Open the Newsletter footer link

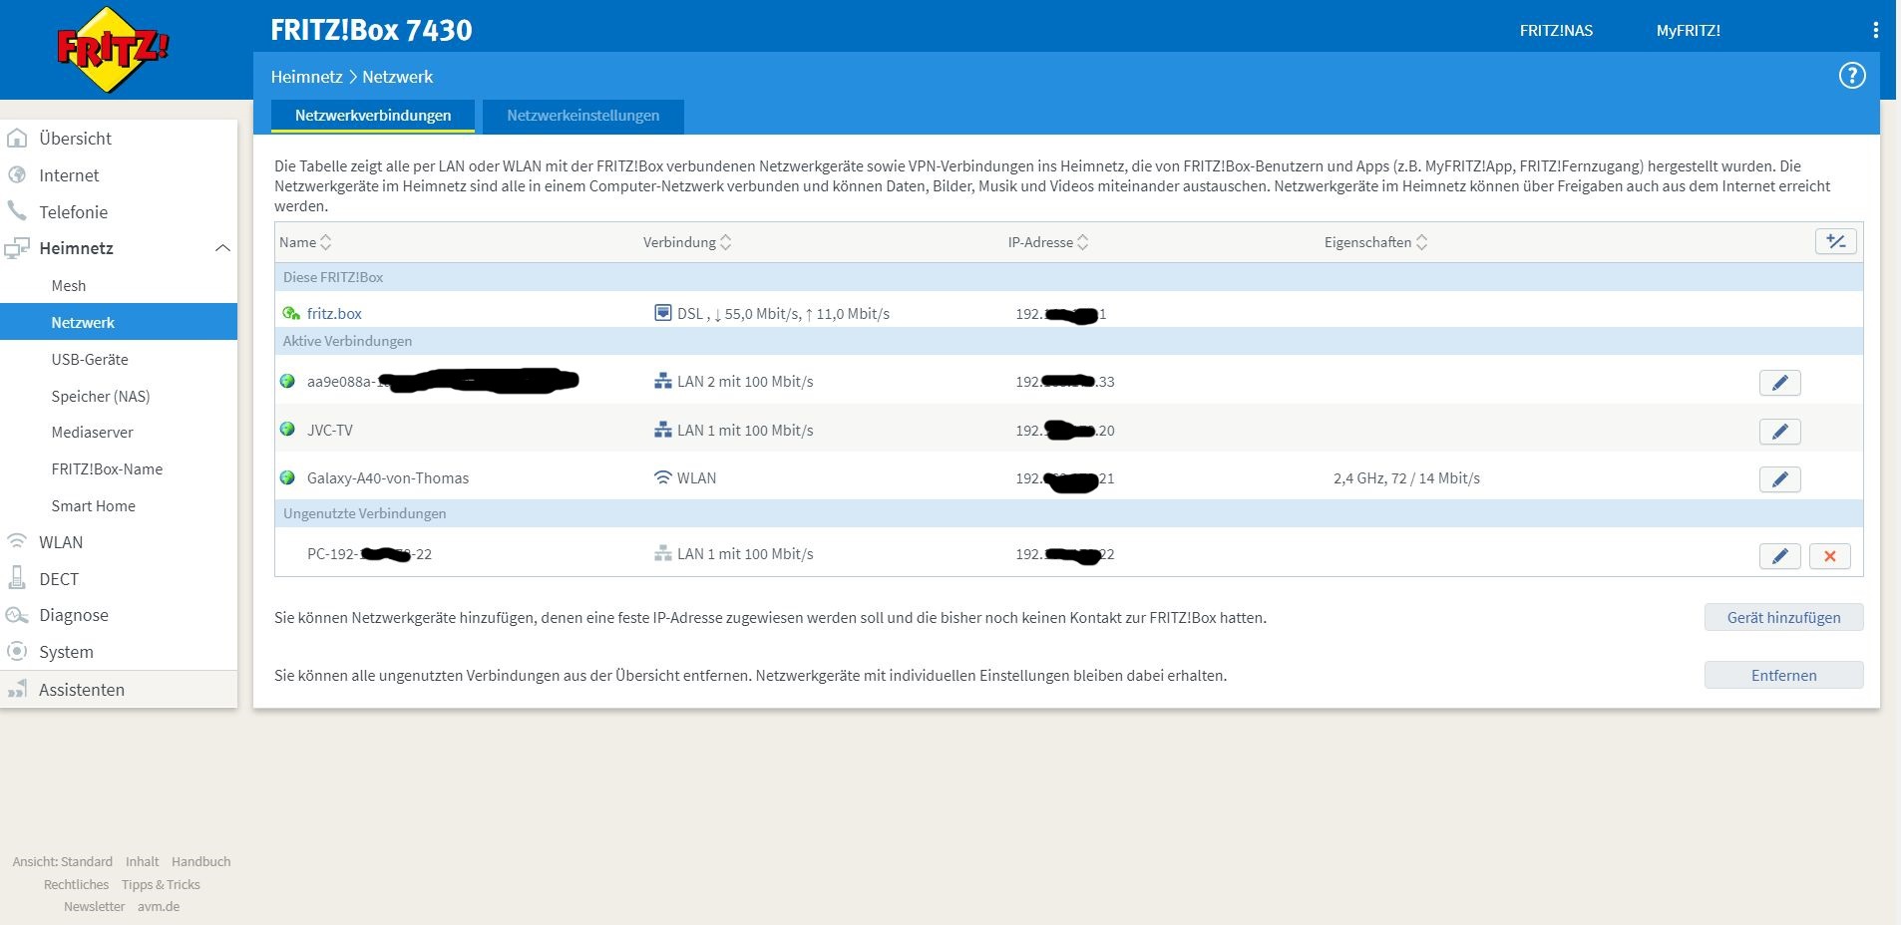point(94,906)
